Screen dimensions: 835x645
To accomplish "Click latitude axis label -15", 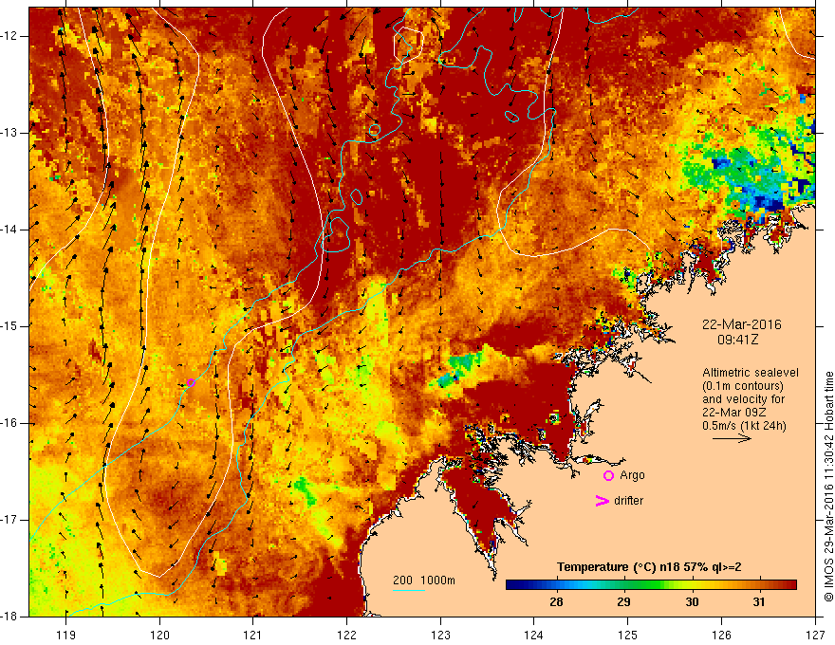I will [10, 326].
